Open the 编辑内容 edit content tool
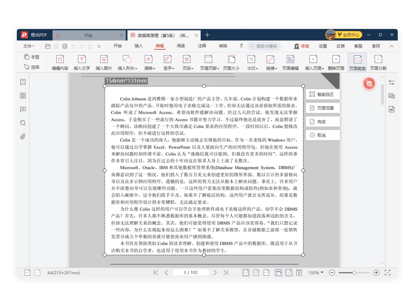414x306 pixels. coord(60,63)
